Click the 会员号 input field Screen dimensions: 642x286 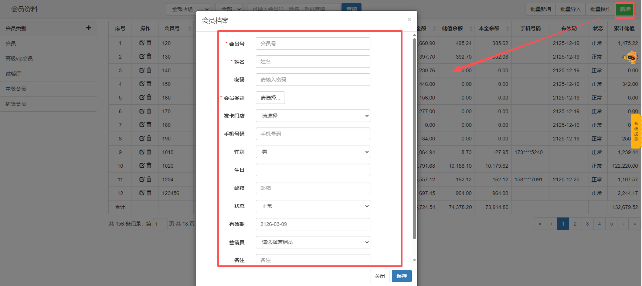[313, 43]
